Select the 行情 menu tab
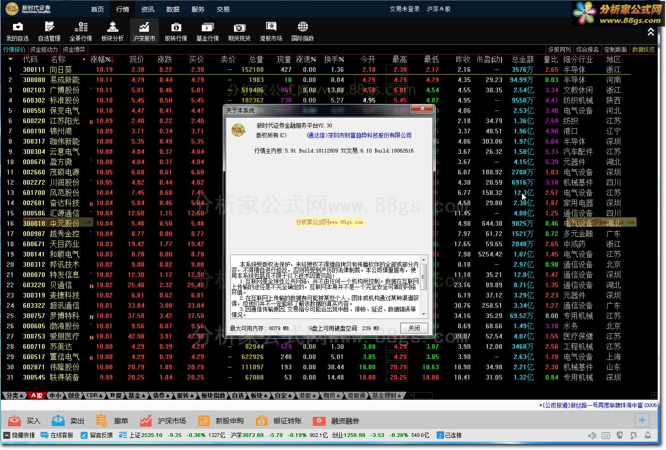 pyautogui.click(x=123, y=9)
